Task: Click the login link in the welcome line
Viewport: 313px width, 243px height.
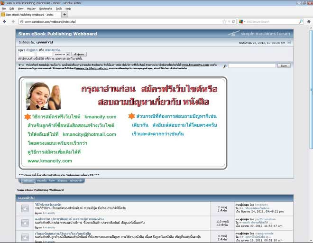Action: [x=32, y=50]
